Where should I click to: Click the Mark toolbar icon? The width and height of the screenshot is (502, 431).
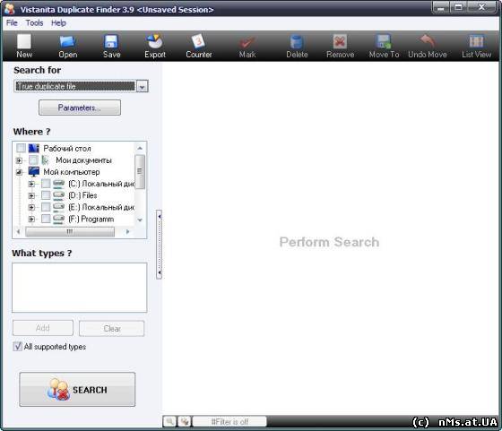(x=247, y=42)
